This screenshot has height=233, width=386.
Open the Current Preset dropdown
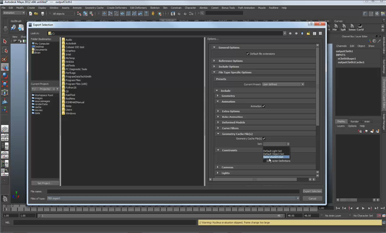coord(283,84)
